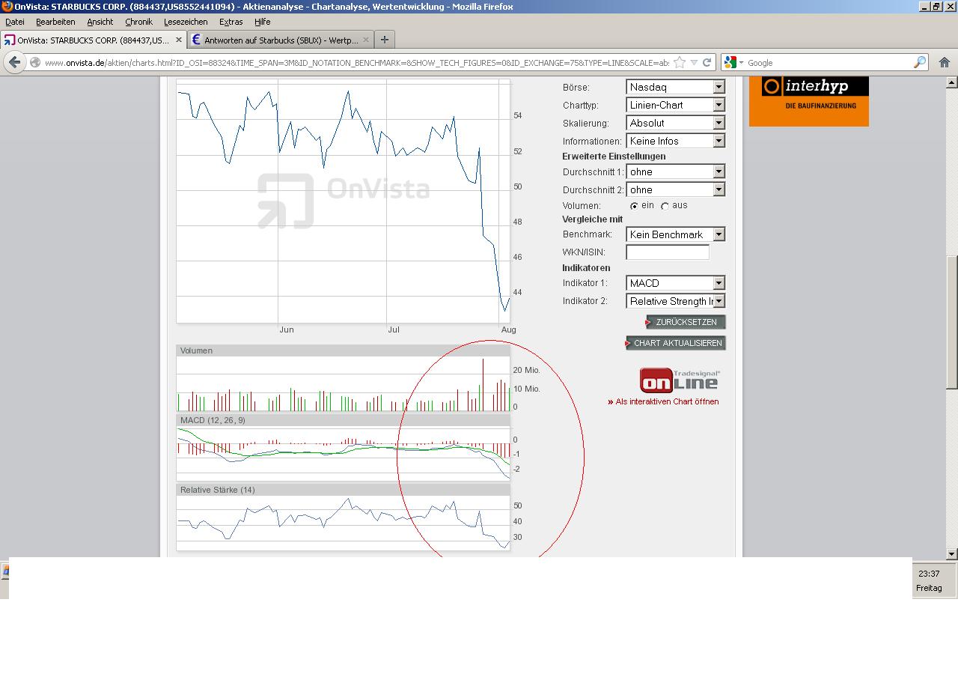Follow the 'Als interaktiven Chart öffnen' link

(667, 401)
